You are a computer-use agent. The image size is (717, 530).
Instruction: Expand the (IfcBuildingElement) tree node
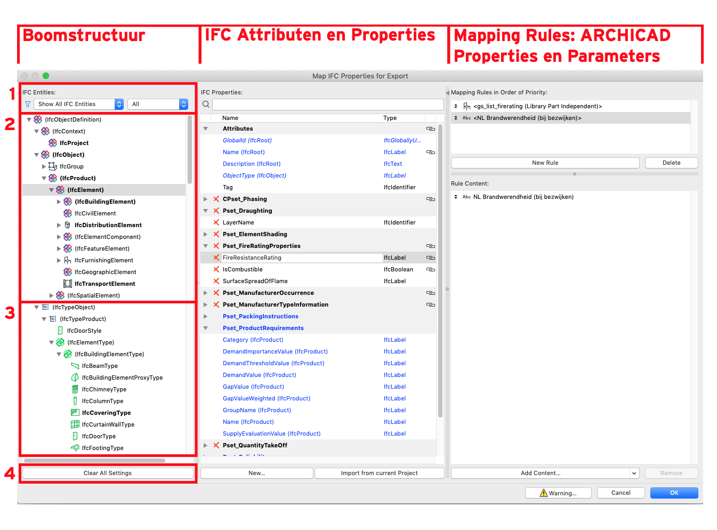[x=59, y=202]
